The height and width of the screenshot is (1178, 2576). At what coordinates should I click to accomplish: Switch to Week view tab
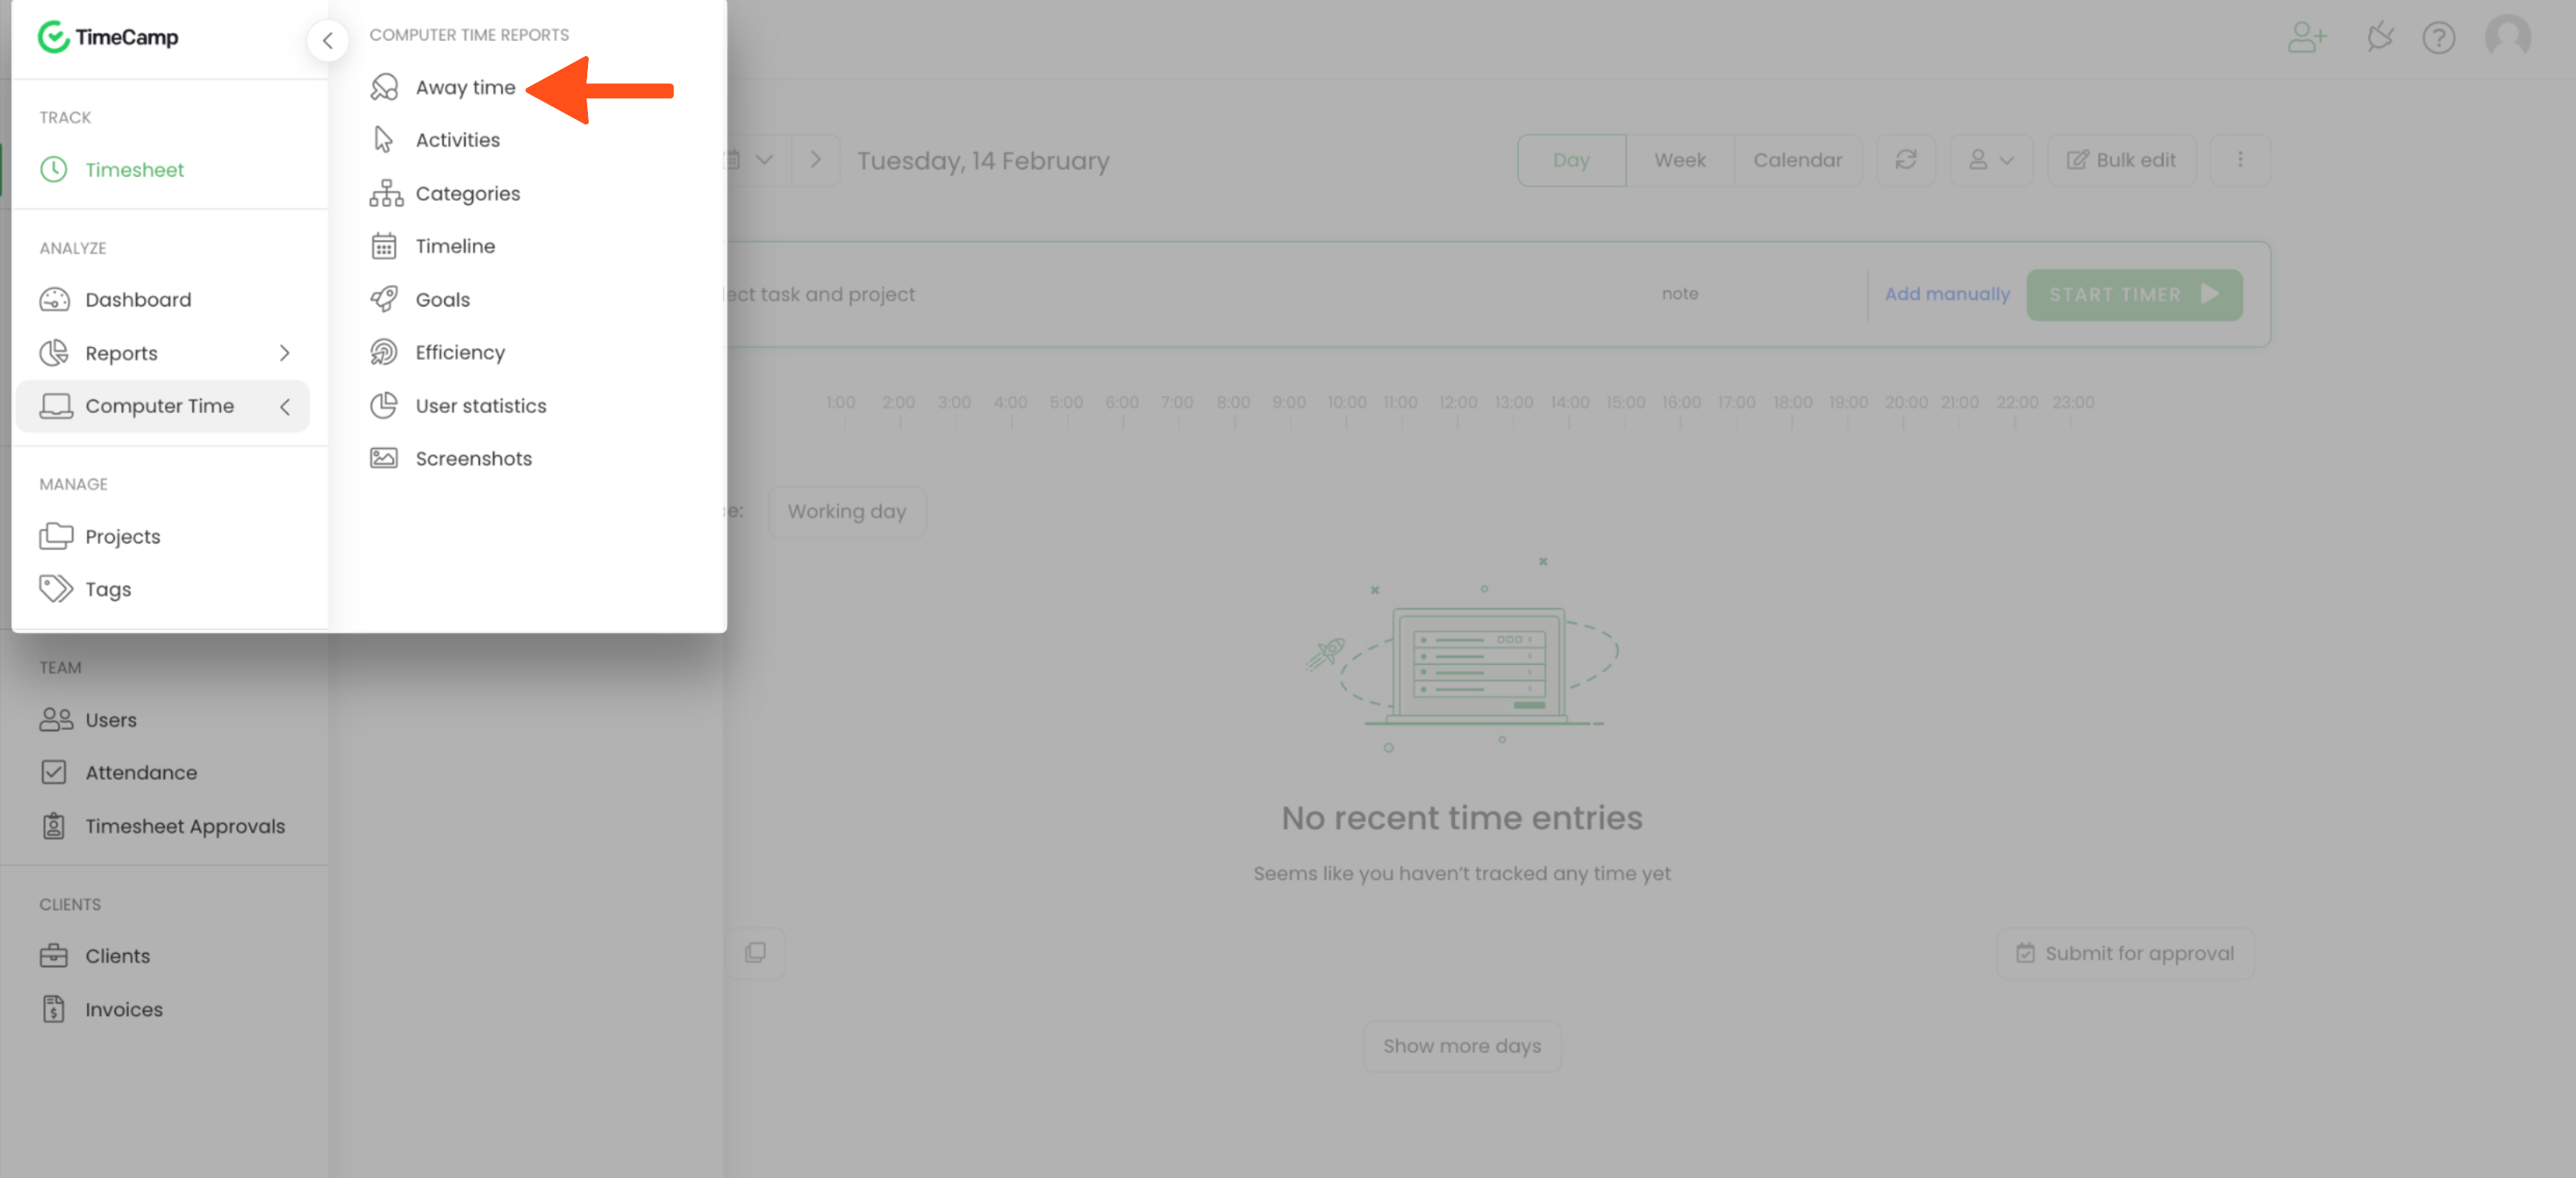tap(1679, 160)
